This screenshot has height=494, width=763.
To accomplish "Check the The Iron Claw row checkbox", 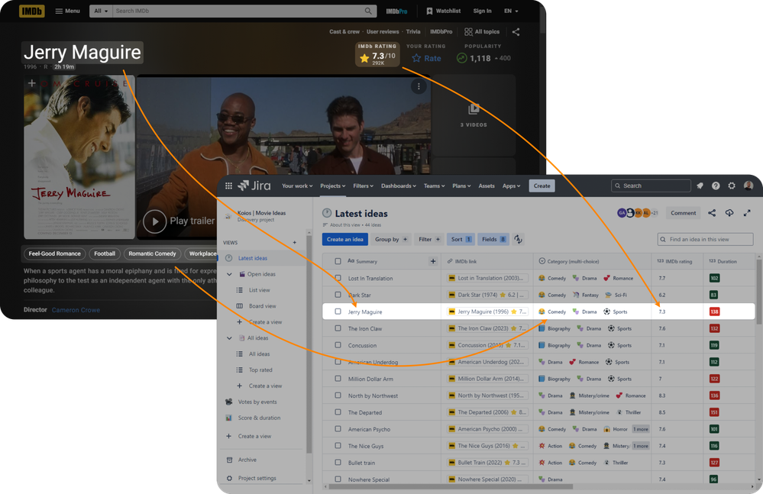I will click(x=338, y=328).
